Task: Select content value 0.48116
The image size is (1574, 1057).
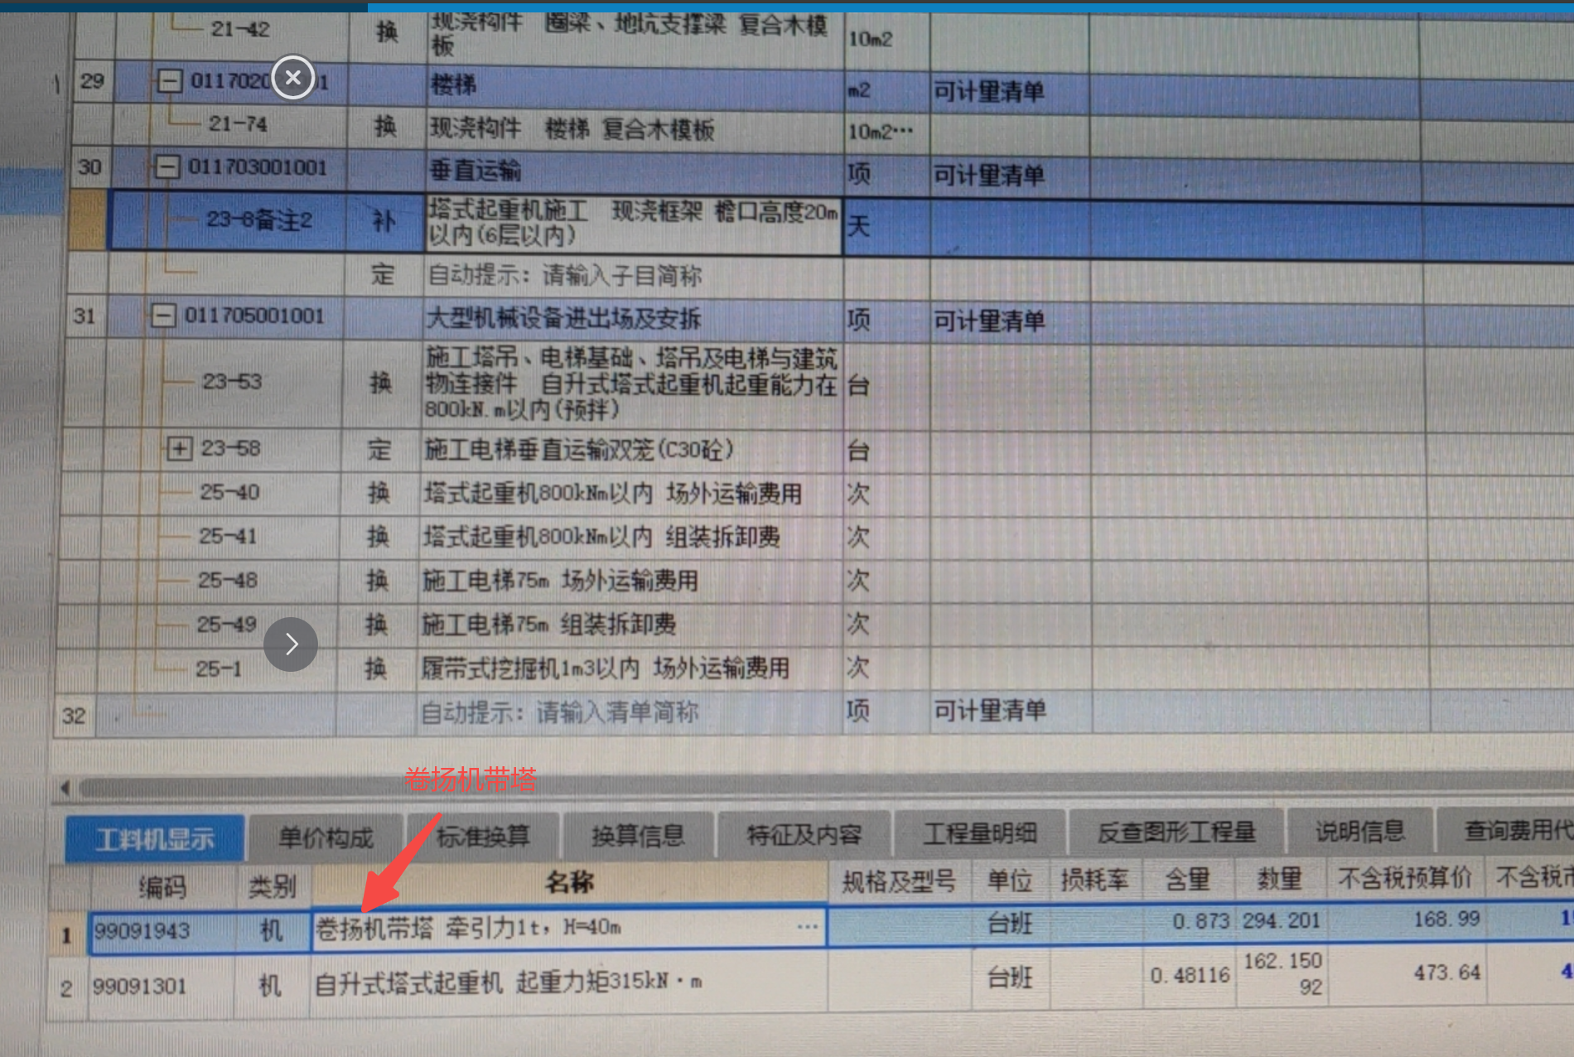Action: 1190,975
